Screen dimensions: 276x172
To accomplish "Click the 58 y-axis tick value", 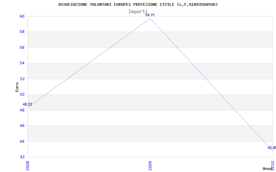I will click(22, 32).
